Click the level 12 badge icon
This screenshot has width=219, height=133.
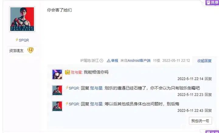(x=30, y=50)
